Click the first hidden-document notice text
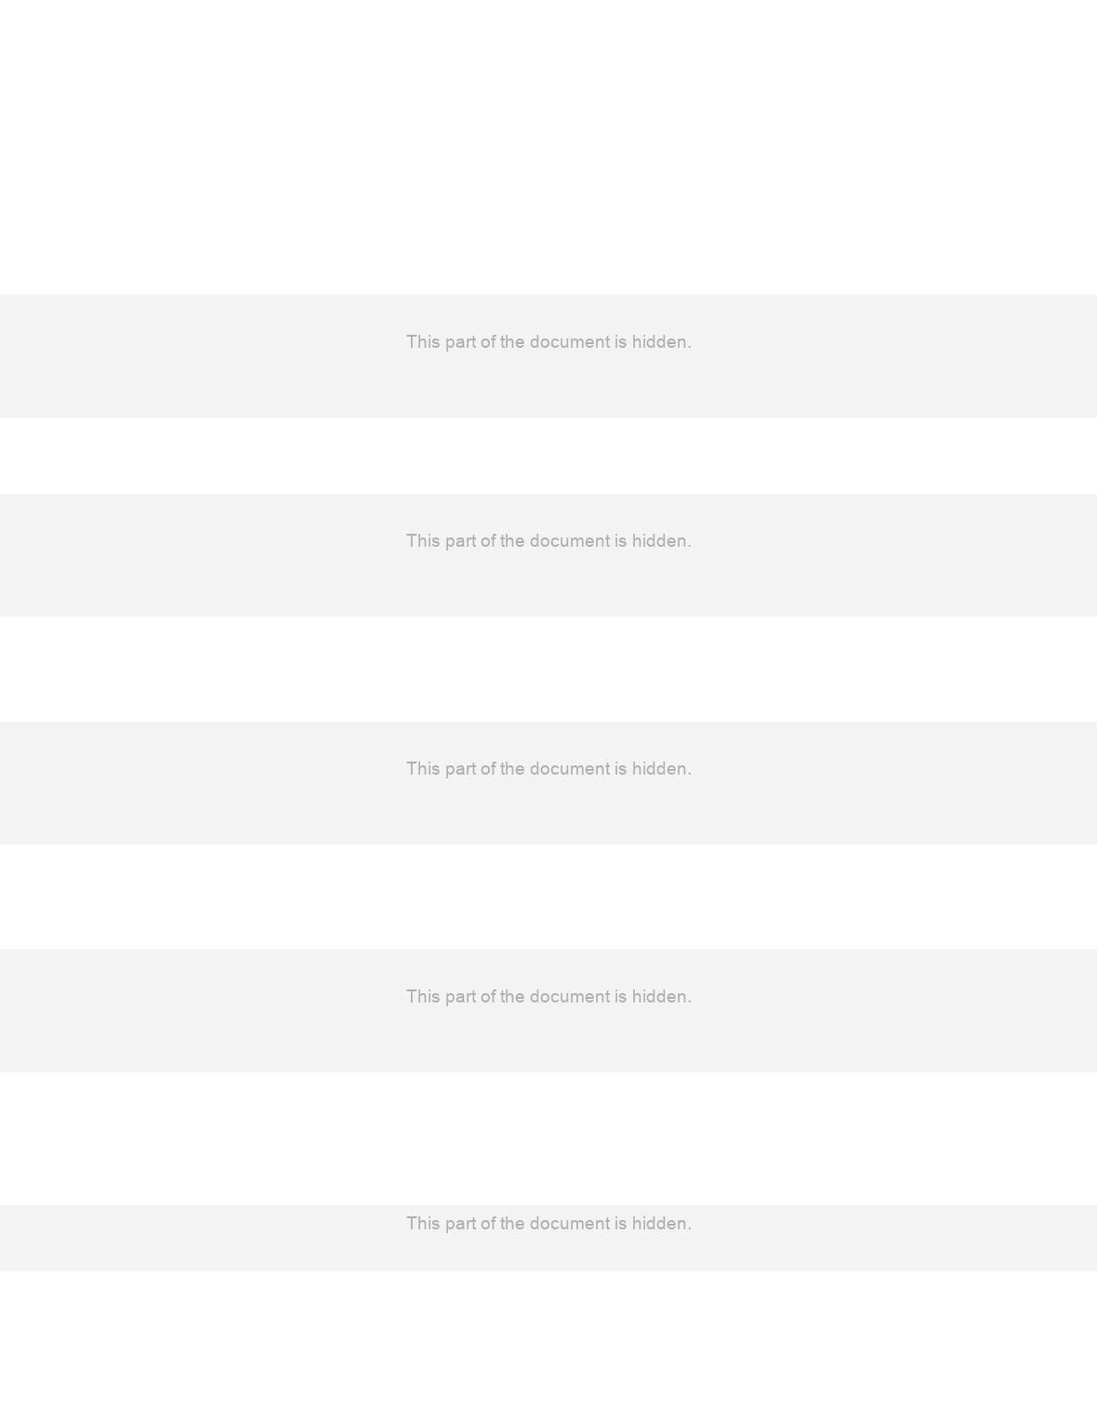This screenshot has width=1097, height=1420. [x=548, y=342]
